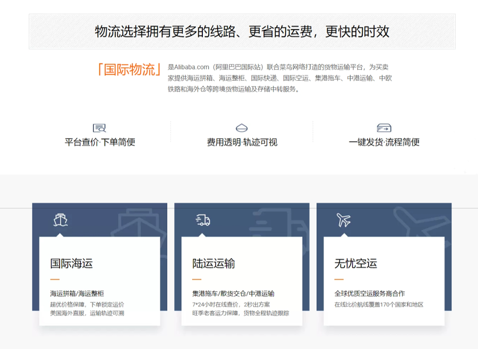478x349 pixels.
Task: Select the airplane icon on 无忧空运 card
Action: (x=343, y=219)
